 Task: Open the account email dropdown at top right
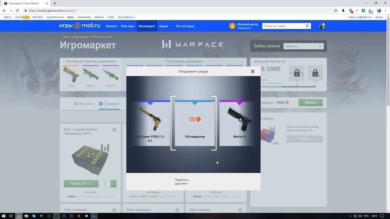click(x=360, y=17)
